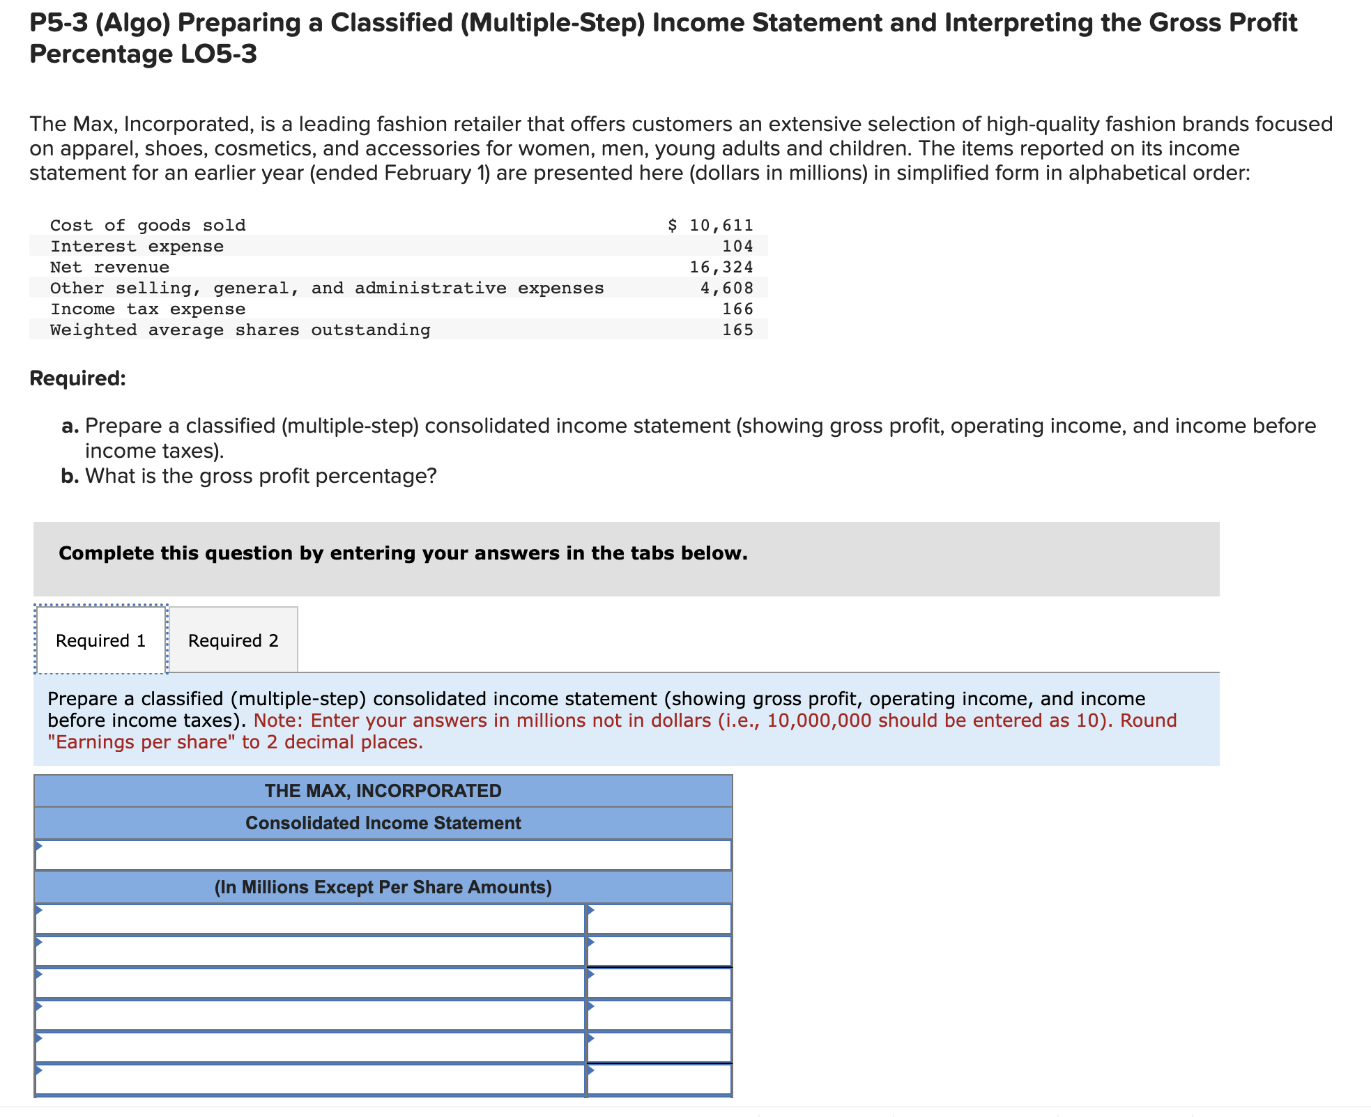This screenshot has height=1117, width=1371.
Task: Click third row amount input cell
Action: (x=659, y=984)
